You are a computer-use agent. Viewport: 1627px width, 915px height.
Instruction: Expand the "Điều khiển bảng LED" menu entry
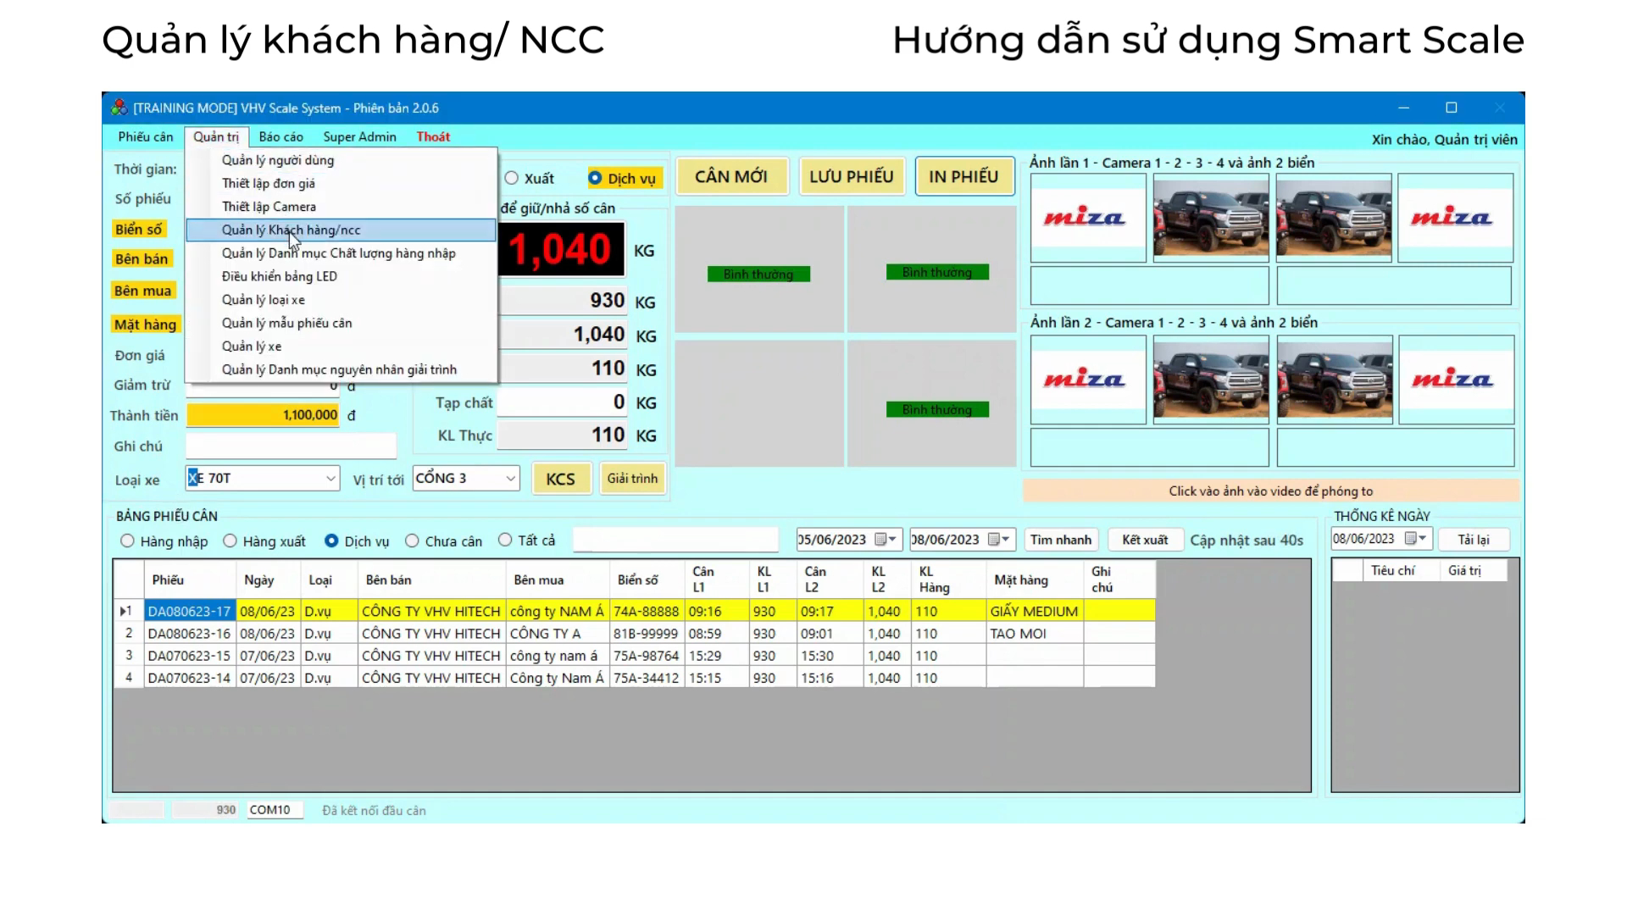point(279,276)
